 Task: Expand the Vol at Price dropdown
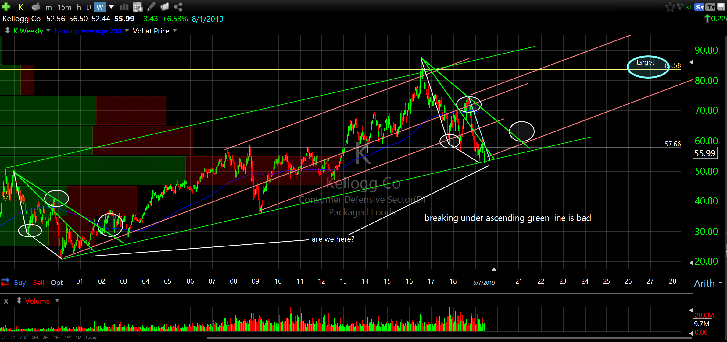(x=175, y=31)
